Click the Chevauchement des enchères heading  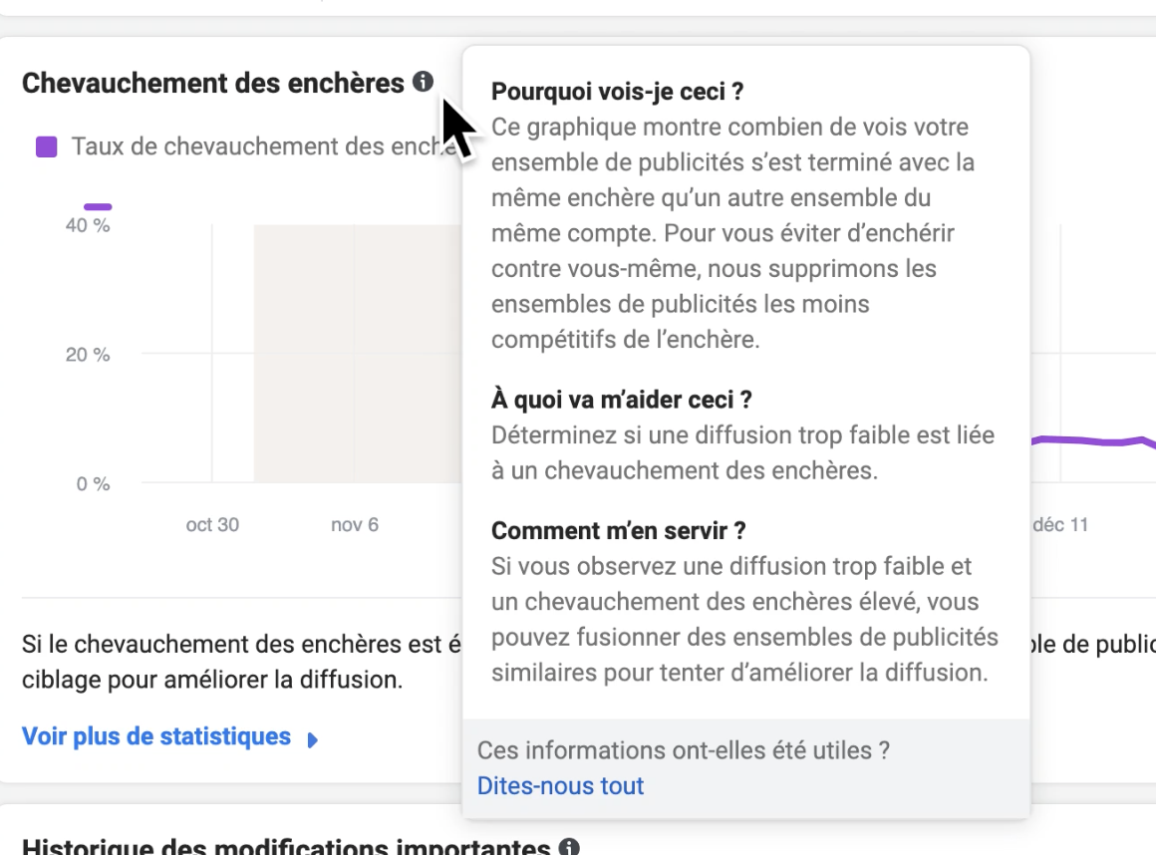coord(213,83)
